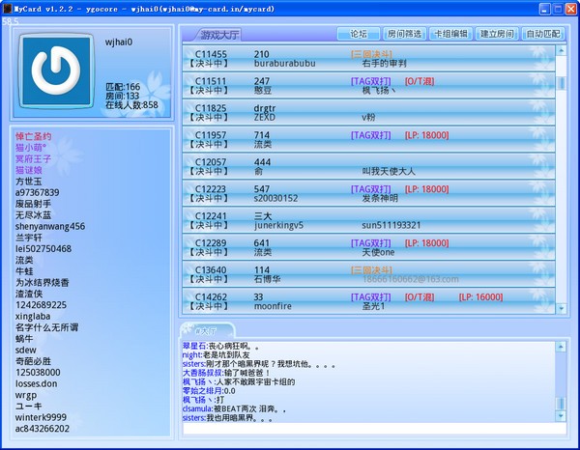Click 建立房间 to create a room
The height and width of the screenshot is (450, 580).
point(497,34)
